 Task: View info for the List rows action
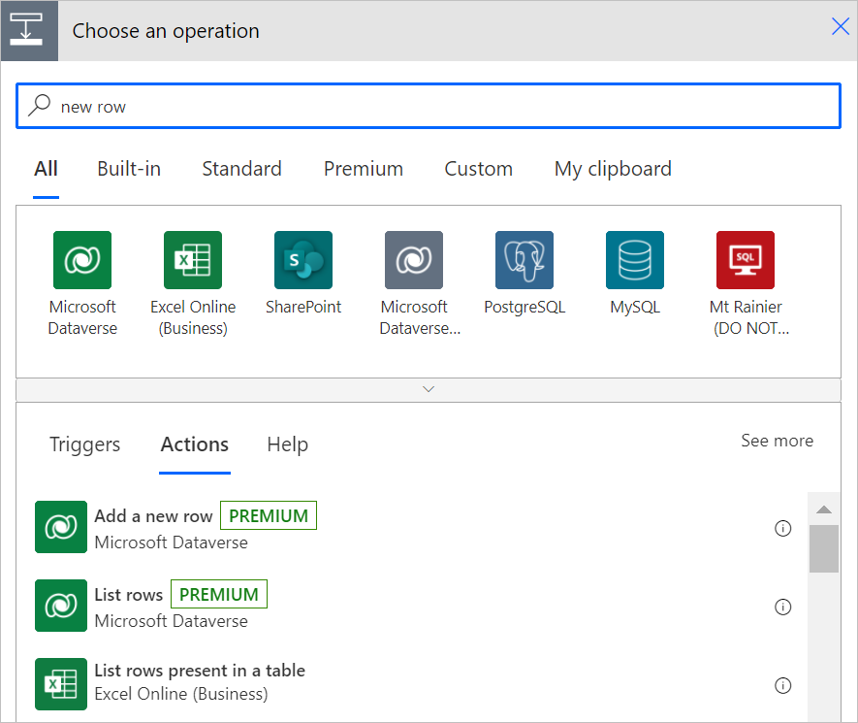[x=783, y=607]
